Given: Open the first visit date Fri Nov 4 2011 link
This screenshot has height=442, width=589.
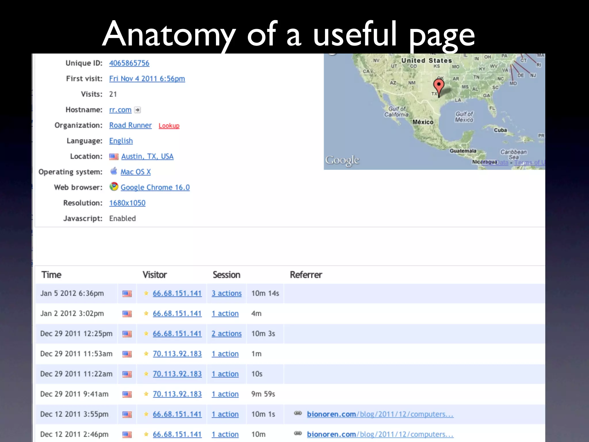Looking at the screenshot, I should pos(147,79).
